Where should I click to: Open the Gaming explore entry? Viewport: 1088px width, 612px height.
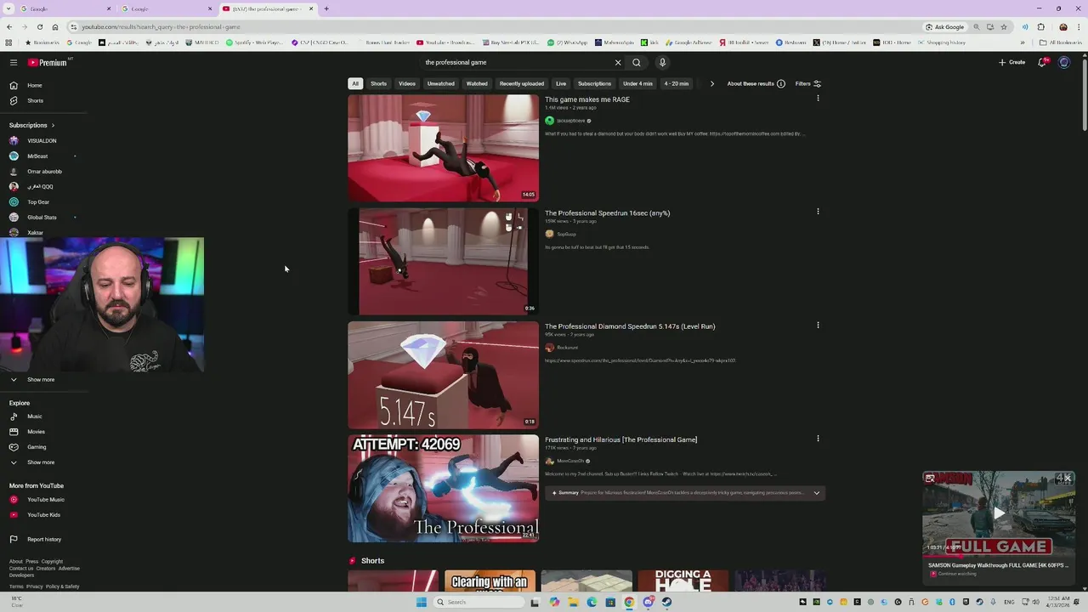37,447
